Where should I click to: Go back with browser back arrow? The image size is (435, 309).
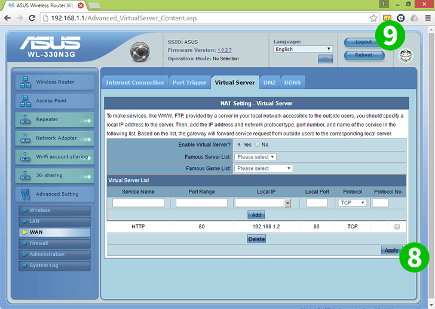(8, 18)
